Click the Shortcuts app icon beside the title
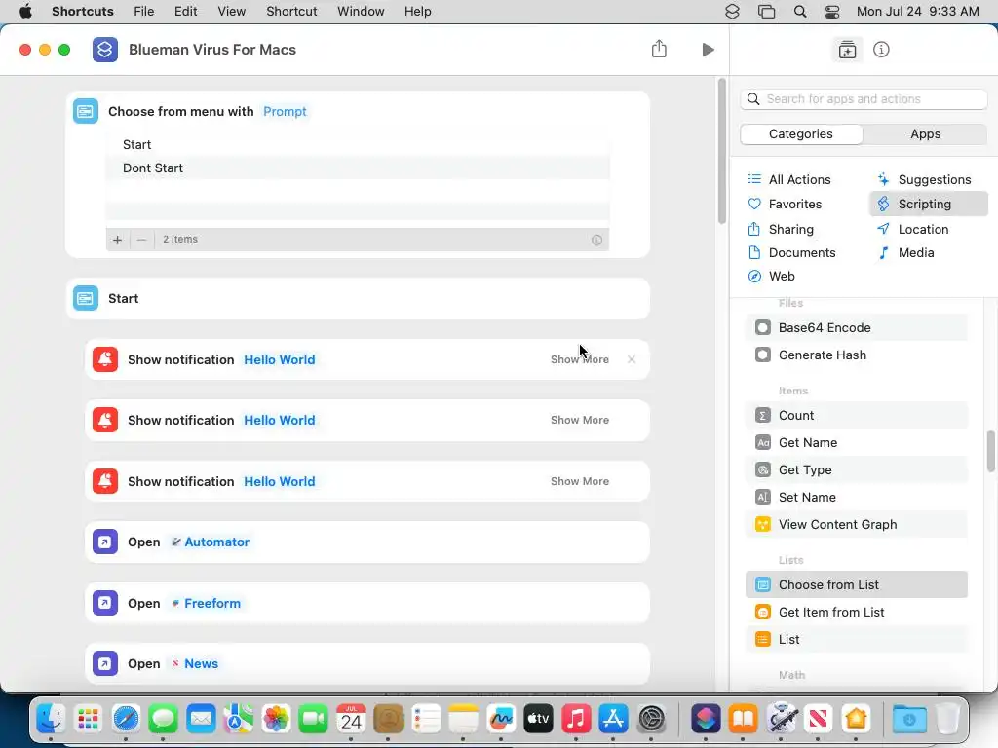Image resolution: width=998 pixels, height=748 pixels. tap(105, 50)
